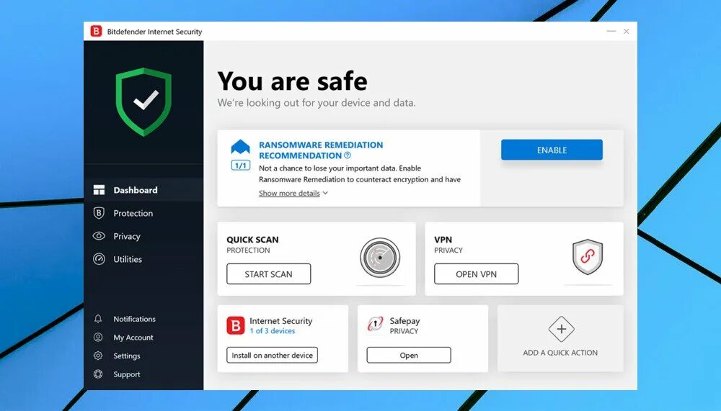This screenshot has height=411, width=721.
Task: Click the green shield status icon
Action: click(x=143, y=101)
